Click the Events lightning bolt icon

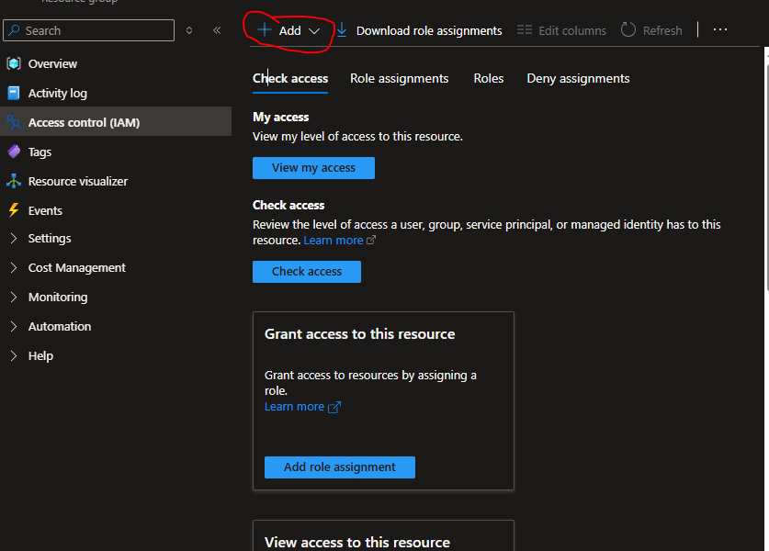(14, 211)
